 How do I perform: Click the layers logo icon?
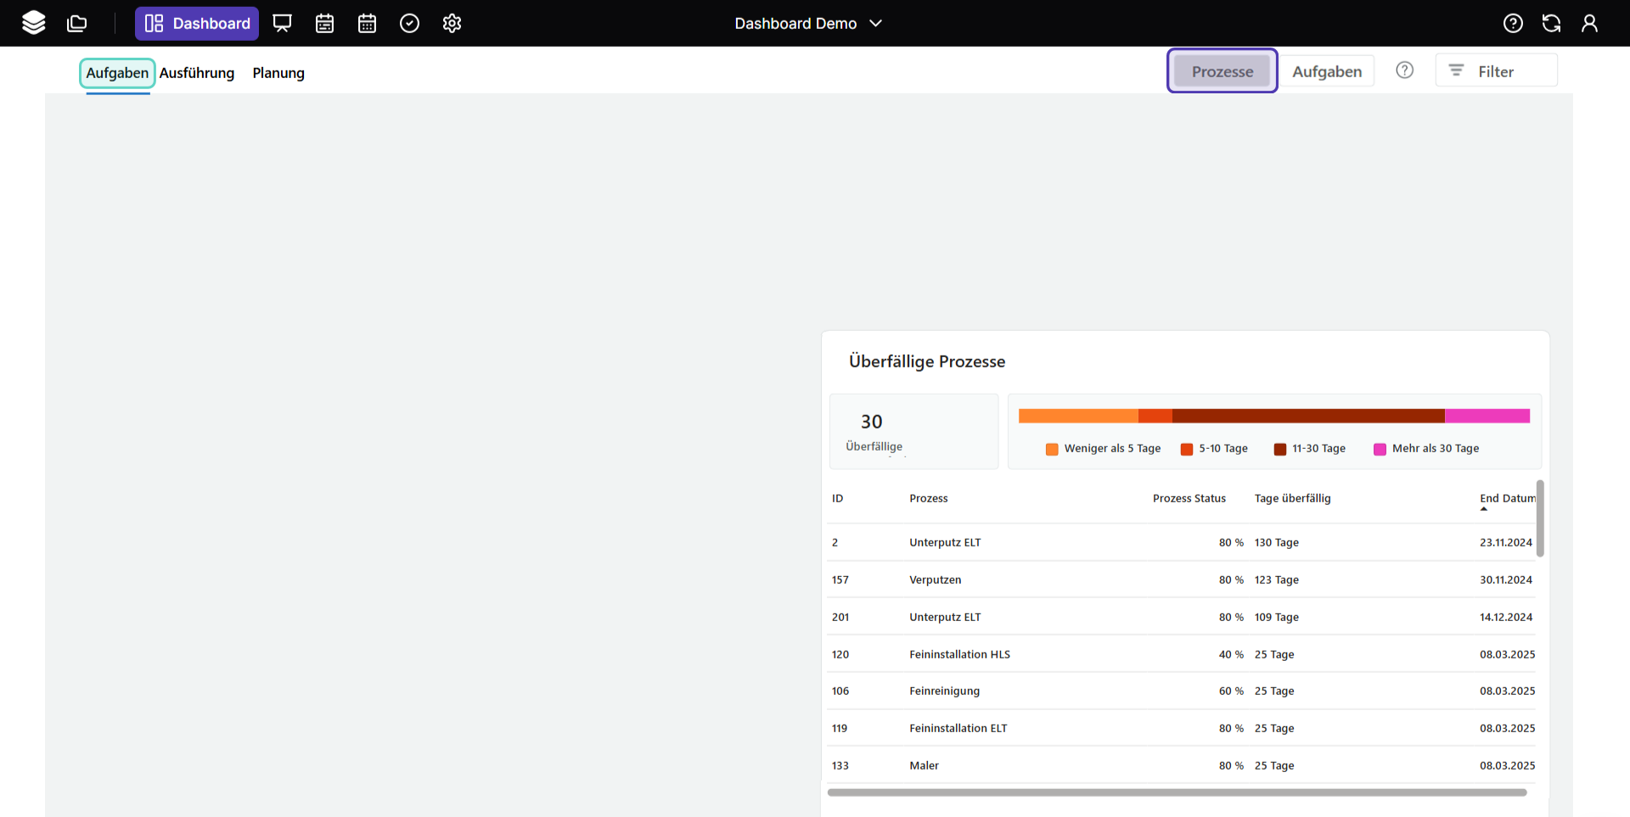click(34, 23)
